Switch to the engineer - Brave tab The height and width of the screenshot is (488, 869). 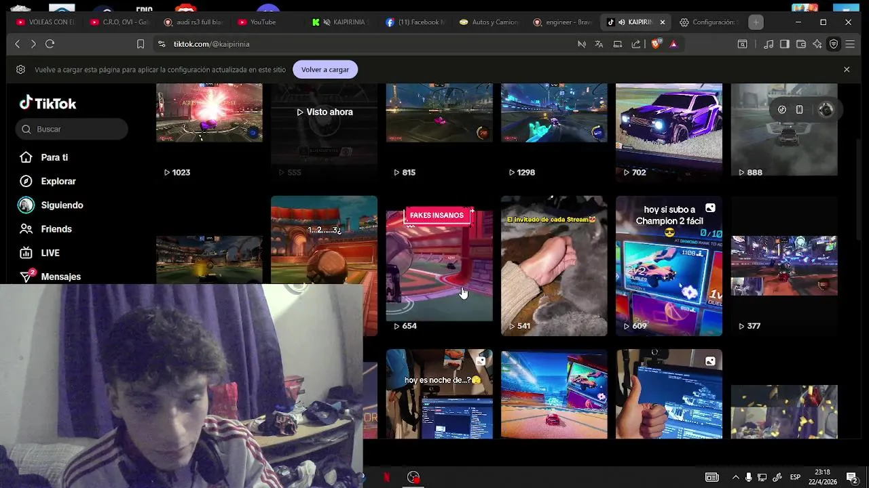pos(563,22)
